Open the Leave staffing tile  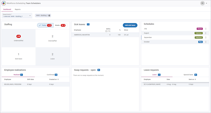click(x=53, y=56)
